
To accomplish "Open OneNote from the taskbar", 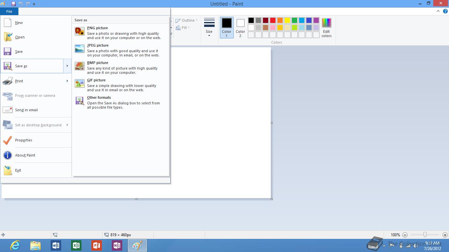I will 117,245.
